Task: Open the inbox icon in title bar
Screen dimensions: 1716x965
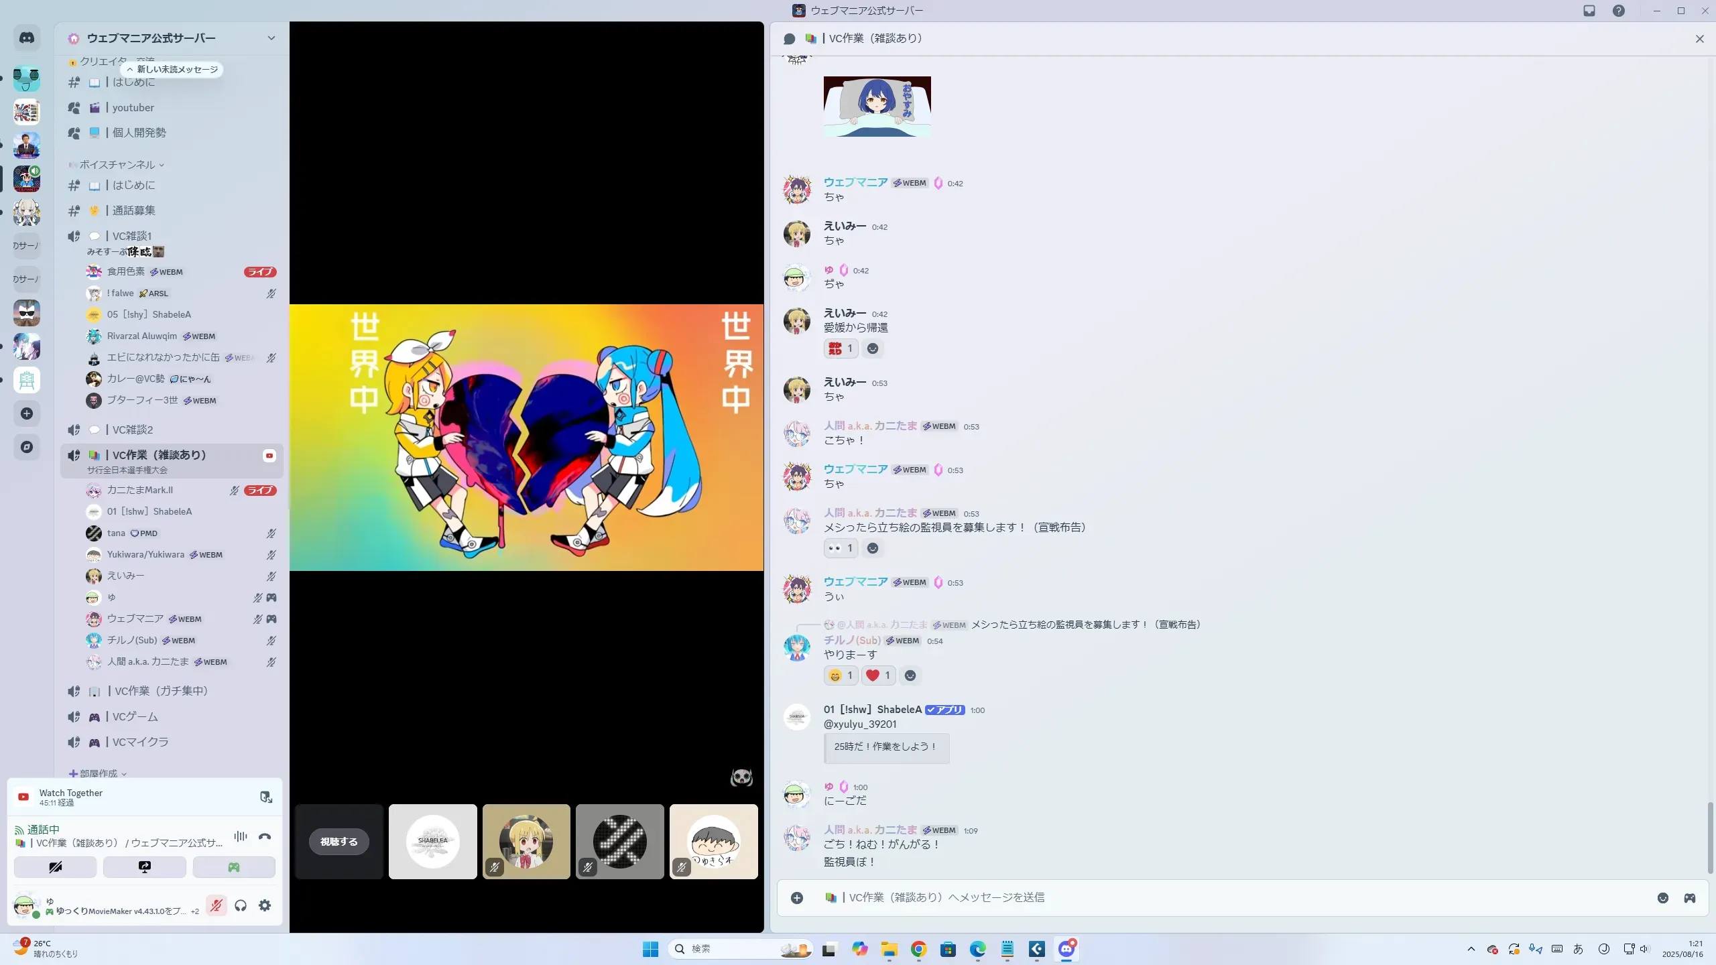Action: 1589,11
